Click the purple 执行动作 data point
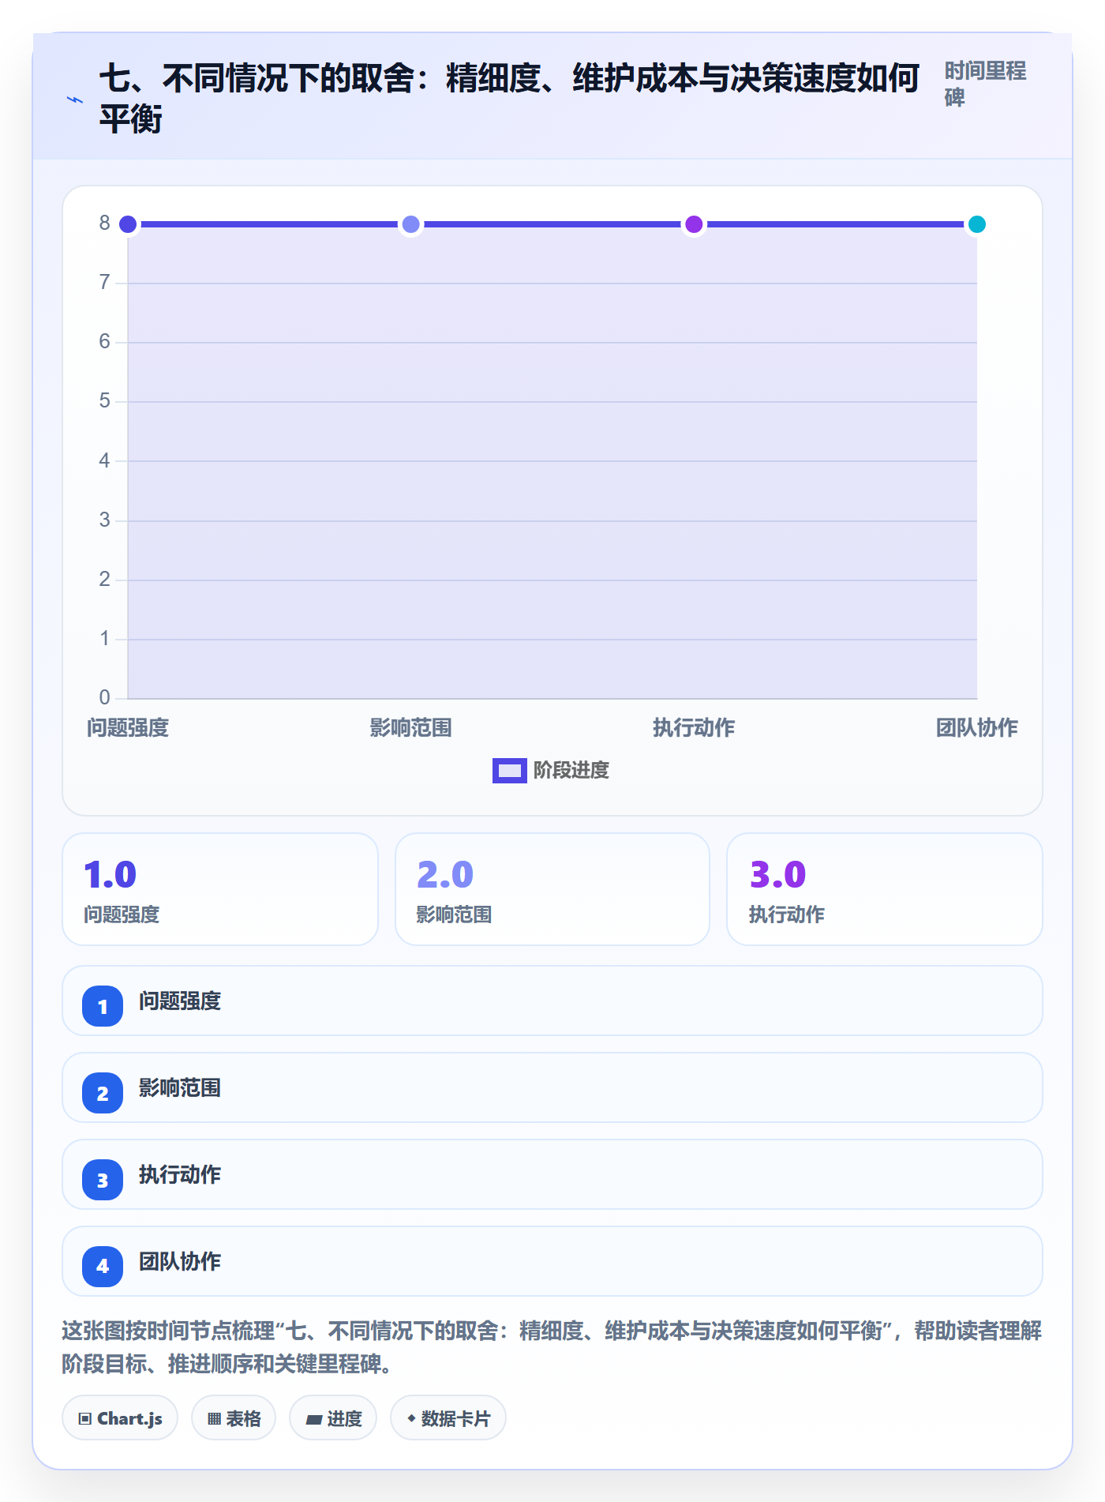Viewport: 1105px width, 1502px height. (694, 224)
